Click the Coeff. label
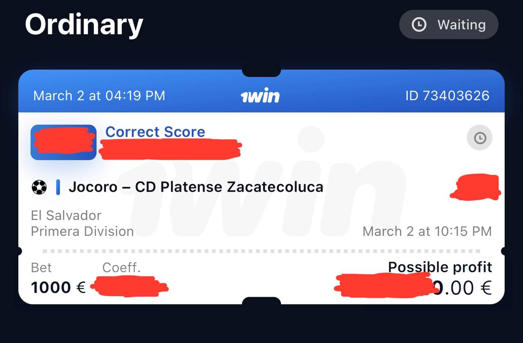The image size is (523, 343). click(121, 268)
